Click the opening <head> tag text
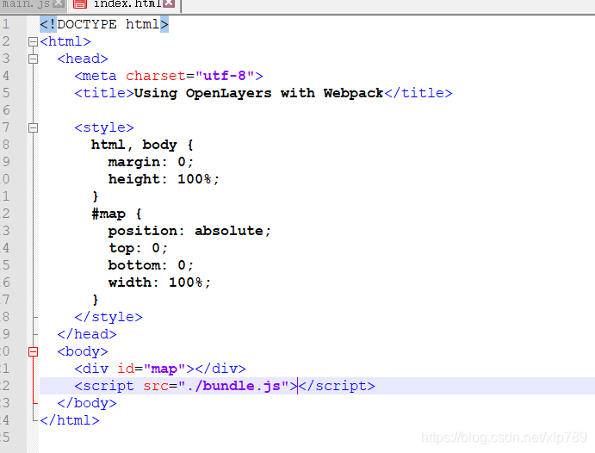This screenshot has width=595, height=453. (83, 59)
